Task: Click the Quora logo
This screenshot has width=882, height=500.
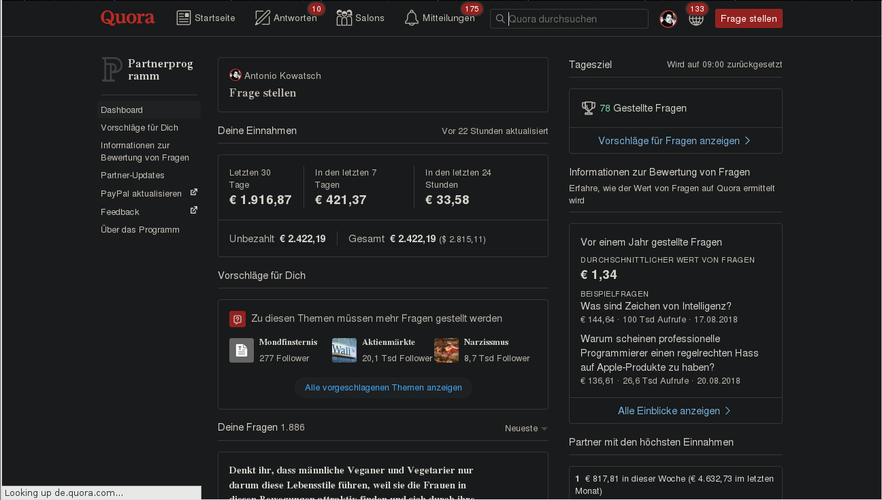Action: (x=127, y=18)
